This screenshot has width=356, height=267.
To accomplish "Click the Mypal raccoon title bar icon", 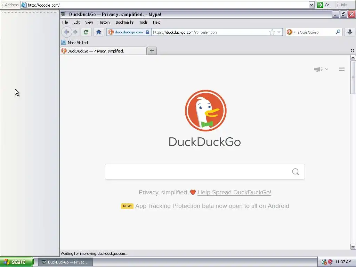I will 63,14.
